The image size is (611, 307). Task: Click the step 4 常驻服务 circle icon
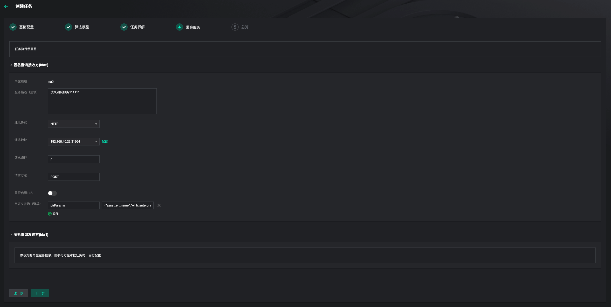(180, 27)
